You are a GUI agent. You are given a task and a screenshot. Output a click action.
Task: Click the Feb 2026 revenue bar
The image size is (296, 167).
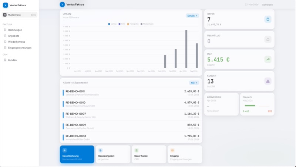165,62
